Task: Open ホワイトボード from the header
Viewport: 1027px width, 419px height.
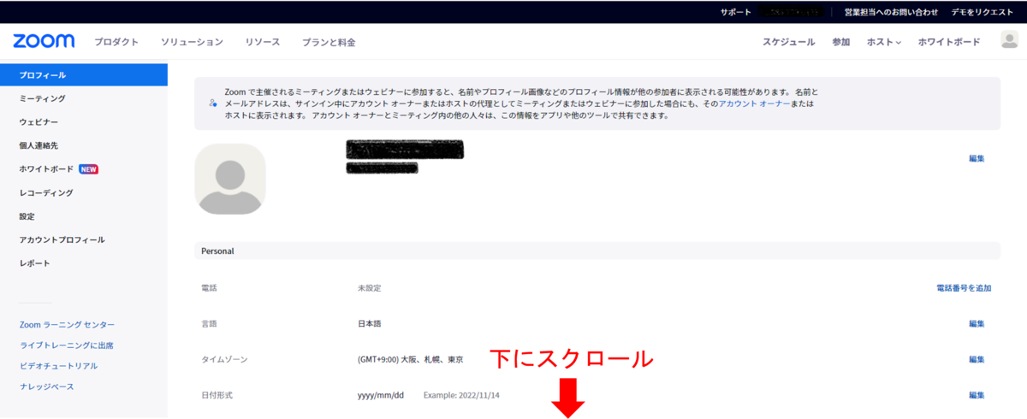Action: tap(949, 42)
